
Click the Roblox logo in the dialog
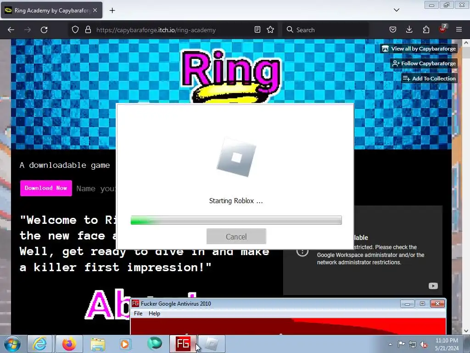pos(236,158)
